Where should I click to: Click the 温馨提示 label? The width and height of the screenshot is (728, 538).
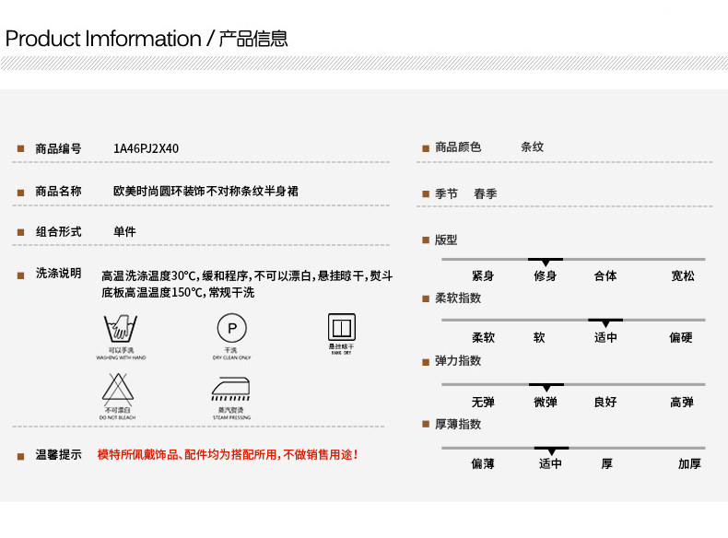(x=58, y=455)
